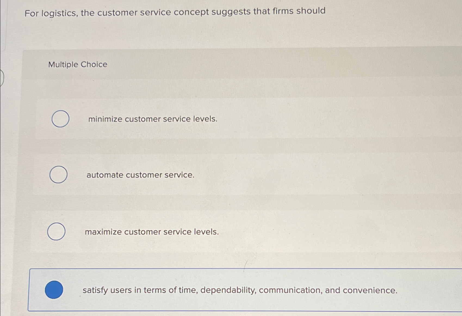Click the 'satisfy users in terms of time' answer row
The width and height of the screenshot is (462, 316).
coord(240,290)
